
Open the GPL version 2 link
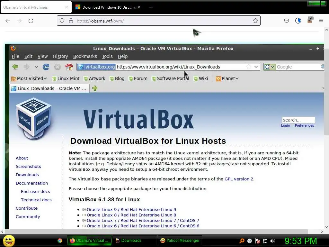click(x=239, y=179)
